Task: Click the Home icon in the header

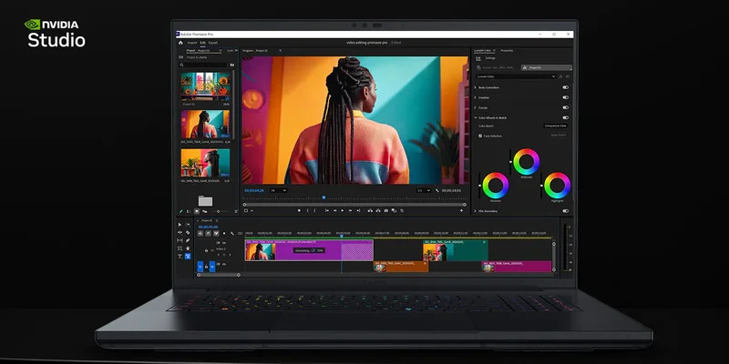Action: point(180,43)
